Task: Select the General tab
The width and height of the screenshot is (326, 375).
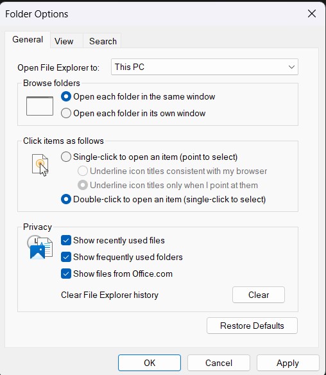Action: (x=28, y=39)
